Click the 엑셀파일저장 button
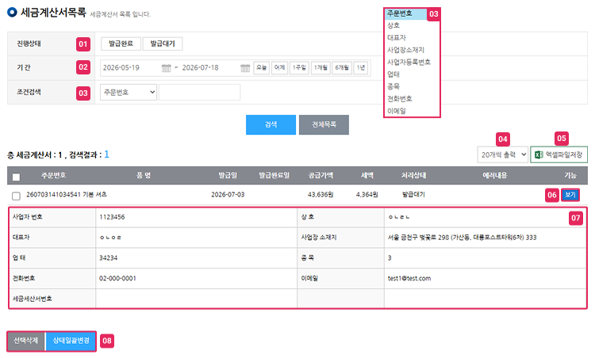This screenshot has width=595, height=358. 559,154
